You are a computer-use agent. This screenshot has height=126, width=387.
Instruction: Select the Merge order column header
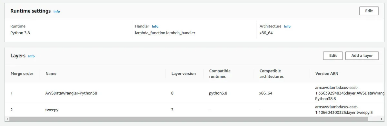pos(22,73)
